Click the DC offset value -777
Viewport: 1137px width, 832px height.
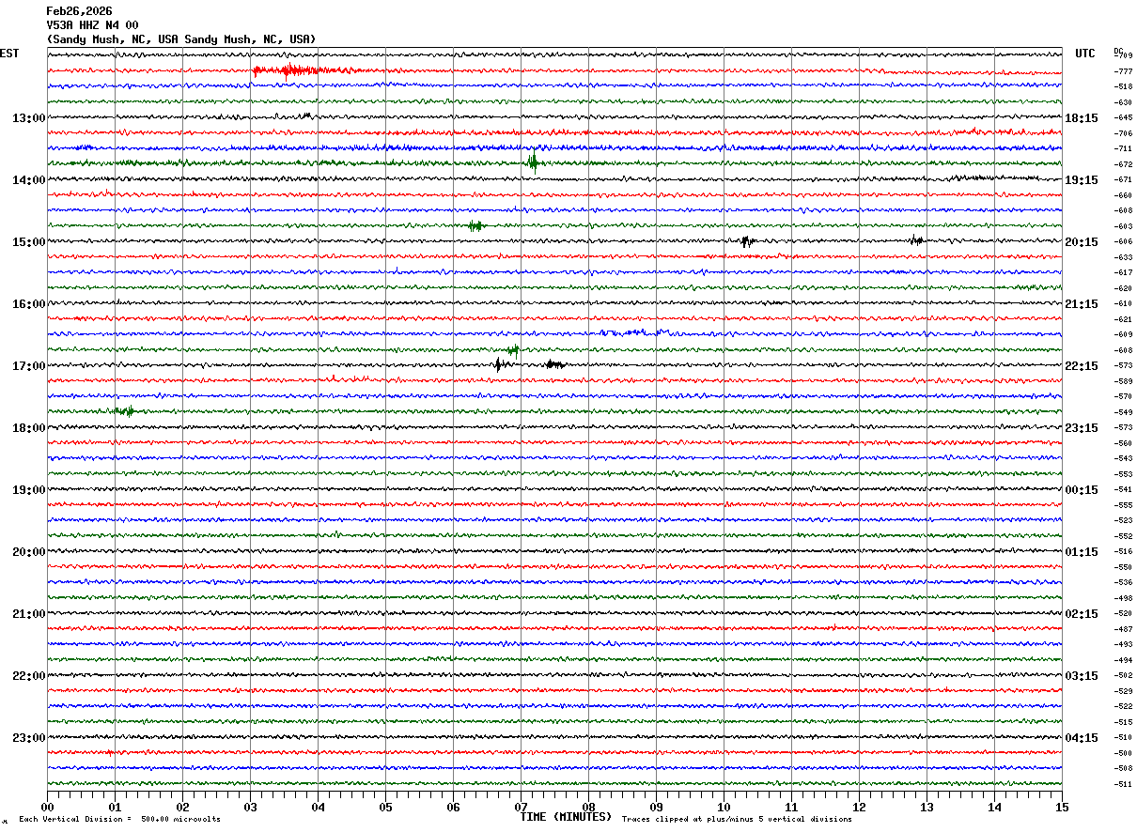pos(1123,71)
